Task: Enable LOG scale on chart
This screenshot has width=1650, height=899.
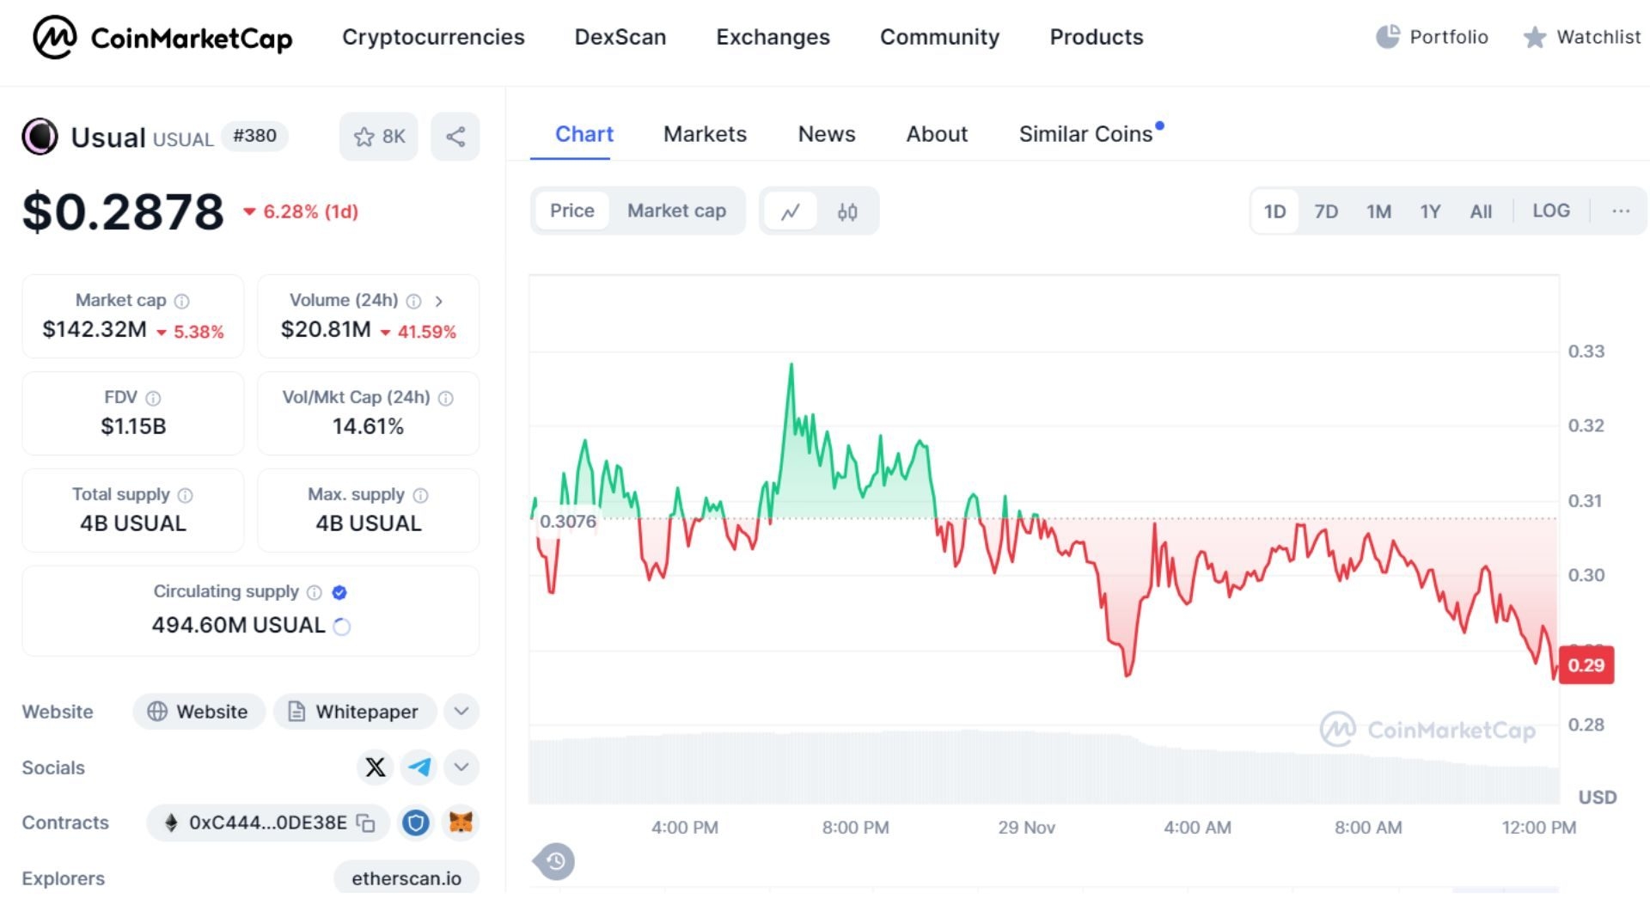Action: click(x=1551, y=211)
